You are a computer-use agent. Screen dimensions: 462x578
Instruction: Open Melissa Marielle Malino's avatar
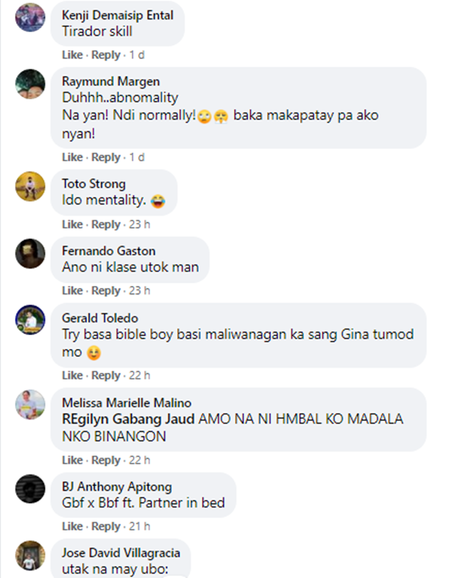click(30, 404)
